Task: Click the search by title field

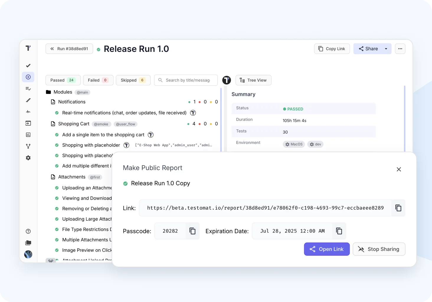Action: click(188, 80)
